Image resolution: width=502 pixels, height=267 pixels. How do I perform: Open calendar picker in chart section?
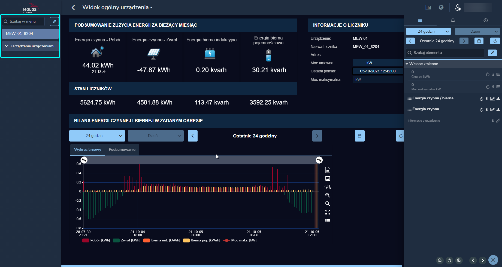[360, 136]
